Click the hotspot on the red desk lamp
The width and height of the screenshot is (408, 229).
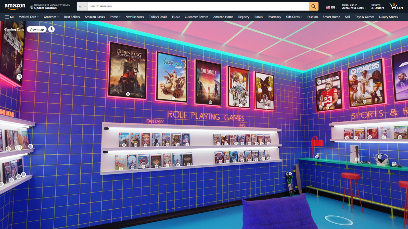(x=317, y=157)
